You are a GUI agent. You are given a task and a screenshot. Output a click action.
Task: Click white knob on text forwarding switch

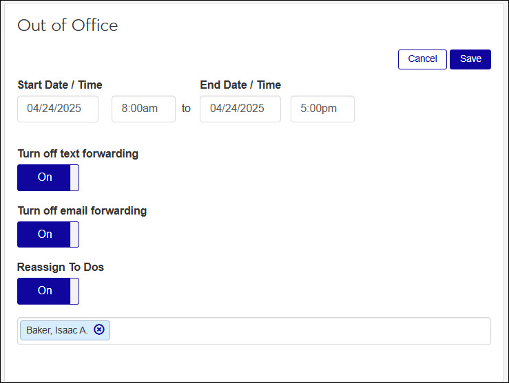tap(74, 177)
